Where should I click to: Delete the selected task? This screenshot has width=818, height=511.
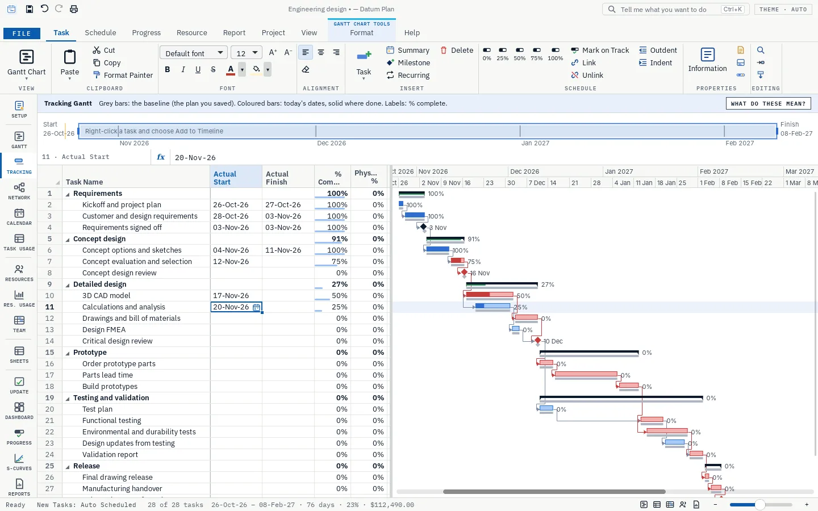(x=457, y=51)
